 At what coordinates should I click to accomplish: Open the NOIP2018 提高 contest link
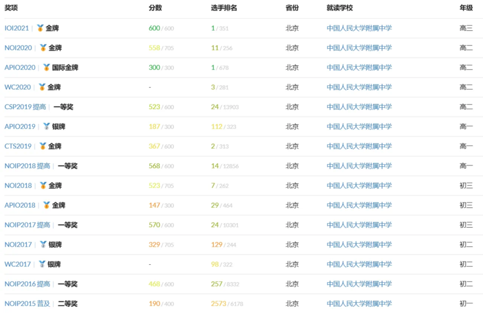[x=27, y=166]
